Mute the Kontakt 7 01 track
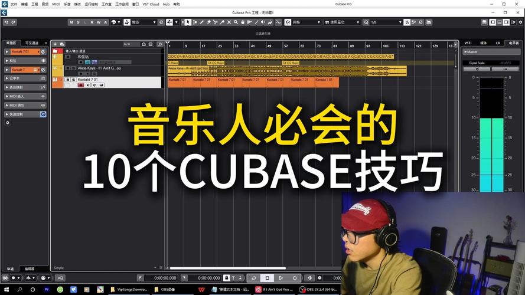The height and width of the screenshot is (295, 525). 68,80
